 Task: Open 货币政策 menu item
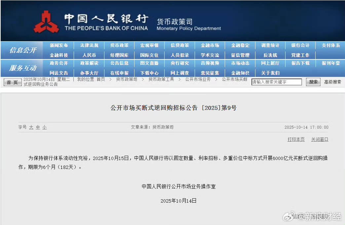[x=119, y=45]
